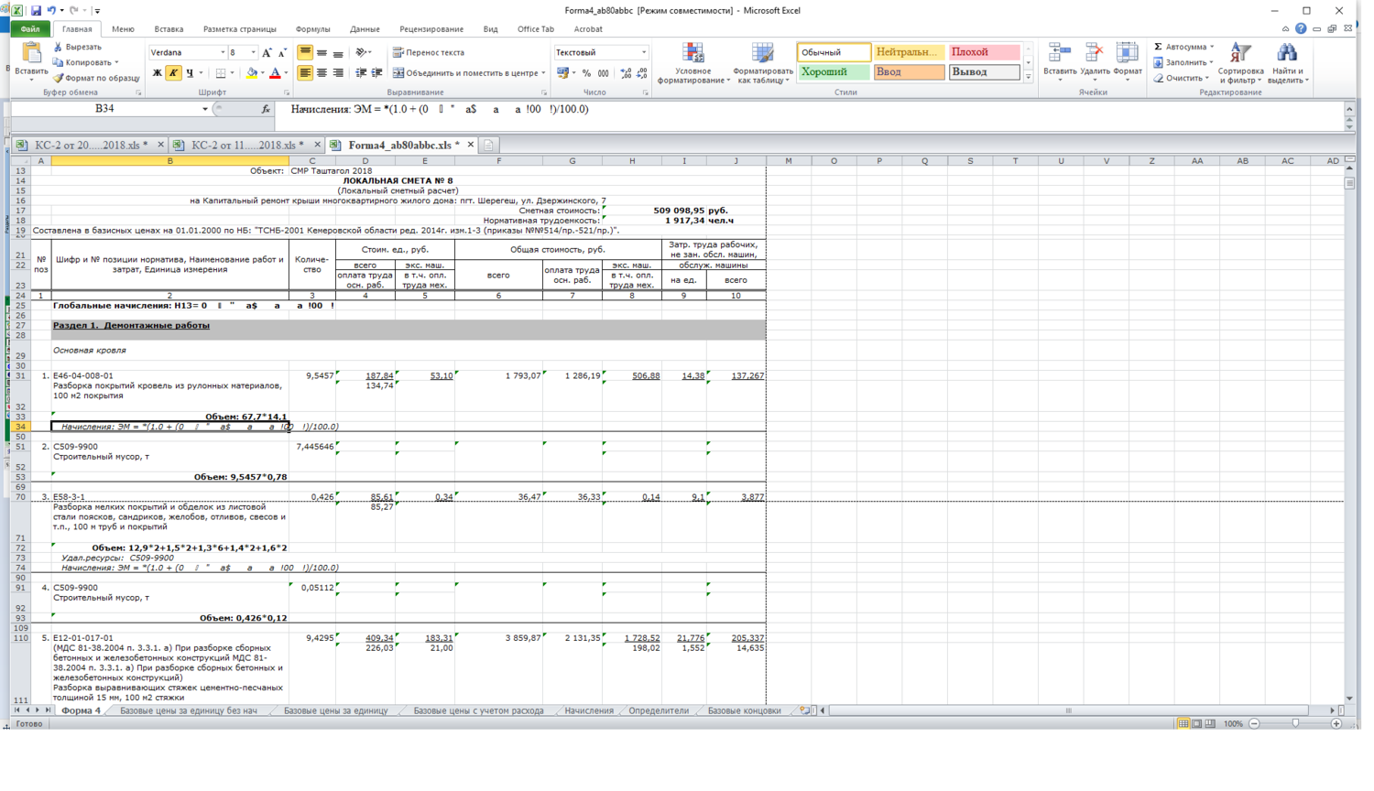Switch to the Вставка ribbon tab
1374x791 pixels.
pyautogui.click(x=169, y=29)
